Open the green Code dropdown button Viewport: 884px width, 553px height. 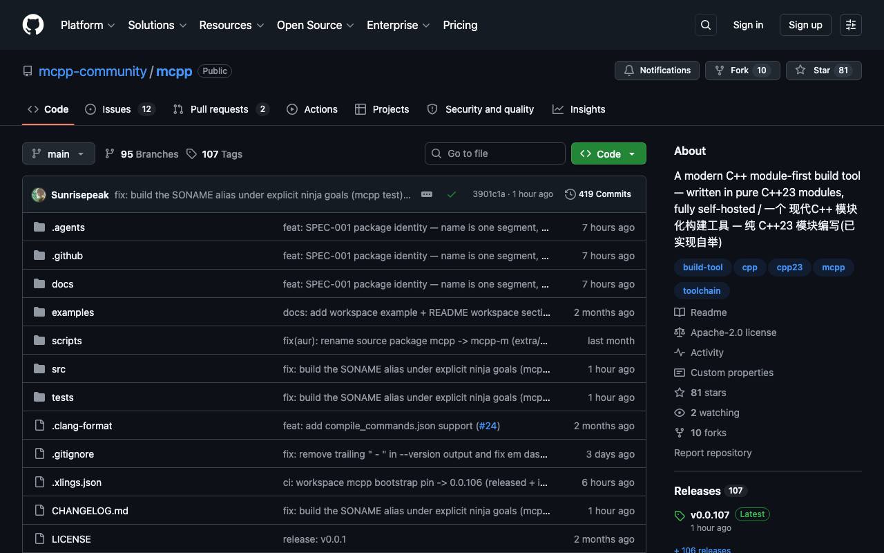[x=608, y=153]
